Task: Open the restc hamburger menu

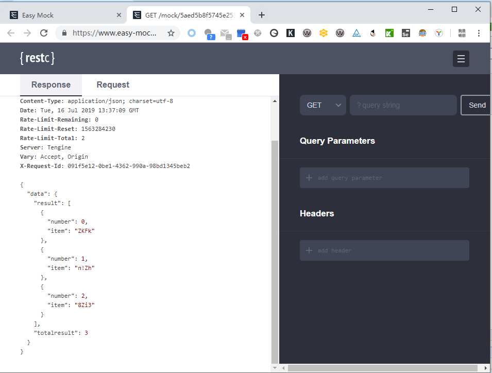Action: point(461,59)
